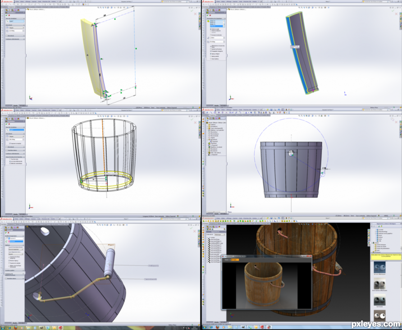Click SolidWorks red icon in render window taskbar
The width and height of the screenshot is (402, 330).
(262, 327)
